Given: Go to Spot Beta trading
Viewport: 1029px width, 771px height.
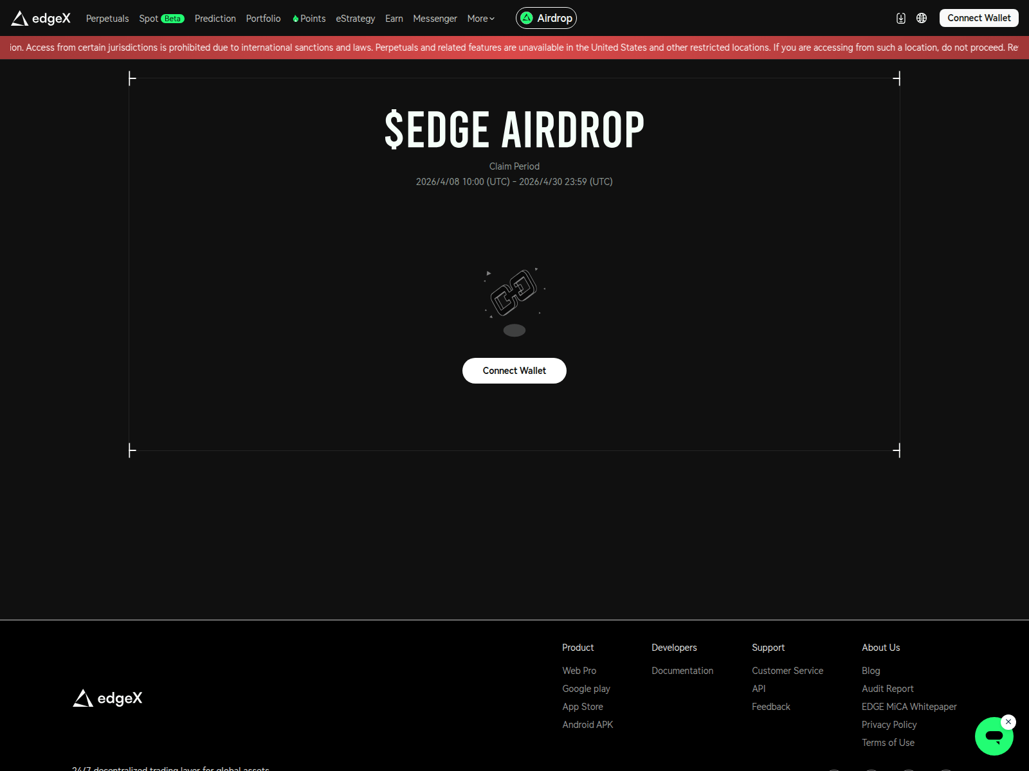Looking at the screenshot, I should click(161, 19).
